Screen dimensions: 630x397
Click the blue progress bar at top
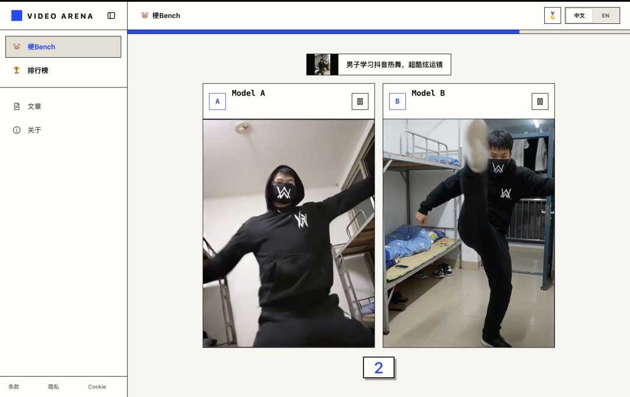(323, 31)
